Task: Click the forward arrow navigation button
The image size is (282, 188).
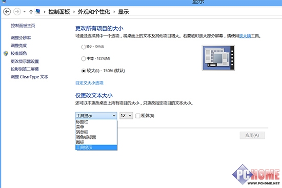Action: 17,12
